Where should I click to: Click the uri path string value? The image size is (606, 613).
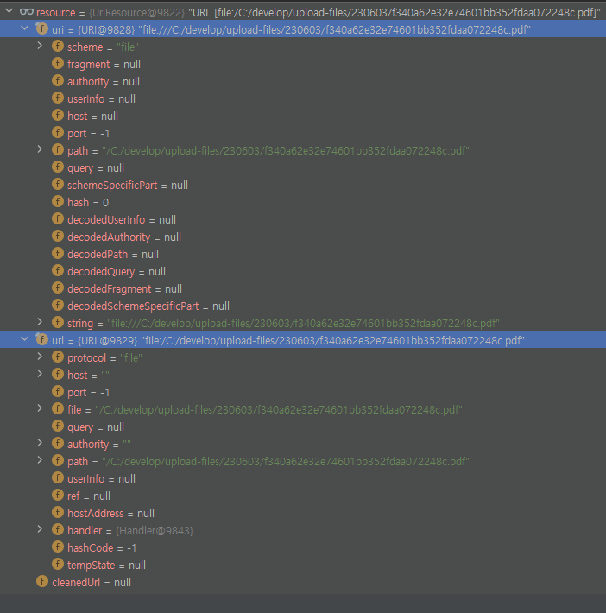click(286, 150)
